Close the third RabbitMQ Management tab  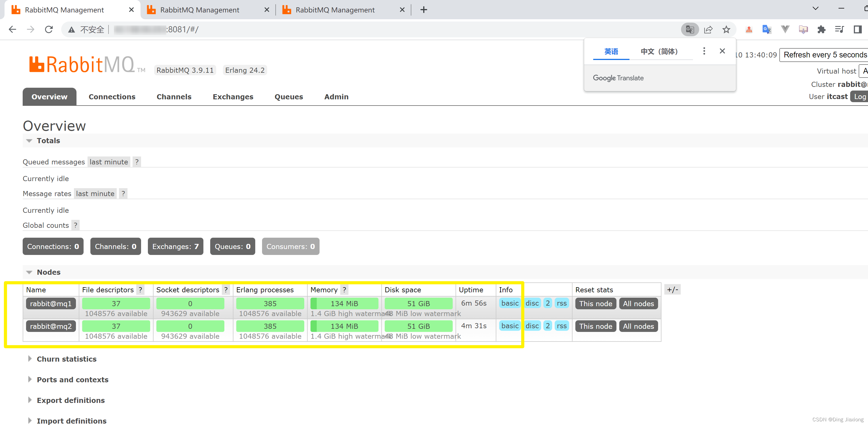pos(402,10)
